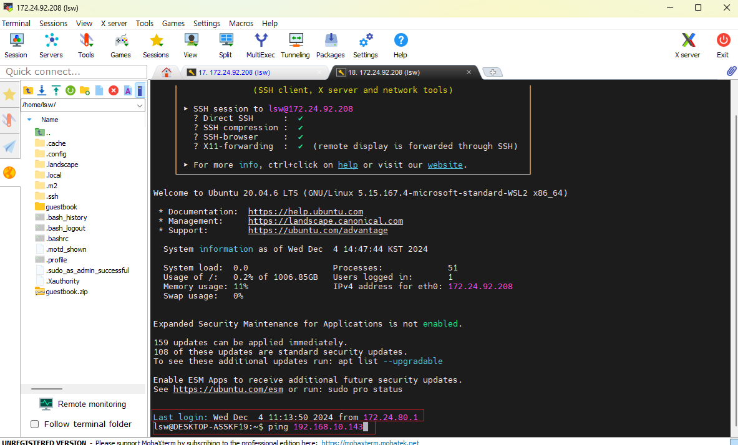
Task: Create a new file in SFTP browser
Action: click(99, 90)
